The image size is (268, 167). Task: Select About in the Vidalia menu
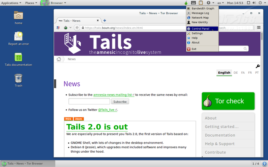[x=202, y=42]
